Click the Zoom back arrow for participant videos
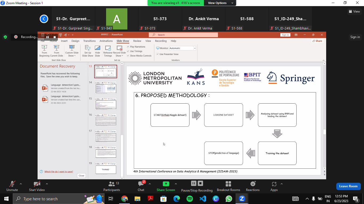Viewport: 364px width, 204px height. [x=44, y=19]
